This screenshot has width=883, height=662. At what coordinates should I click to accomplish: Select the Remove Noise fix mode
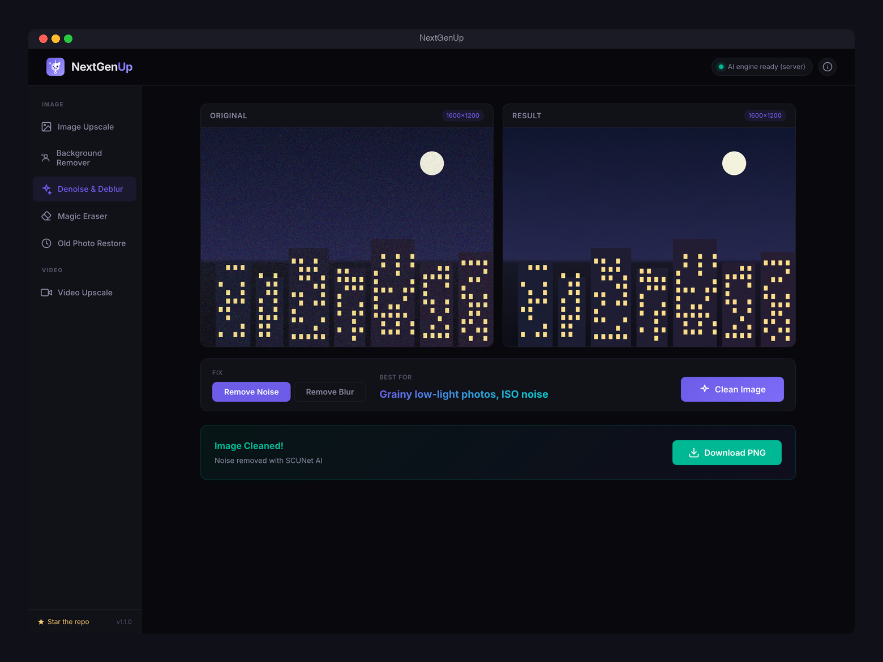tap(251, 392)
